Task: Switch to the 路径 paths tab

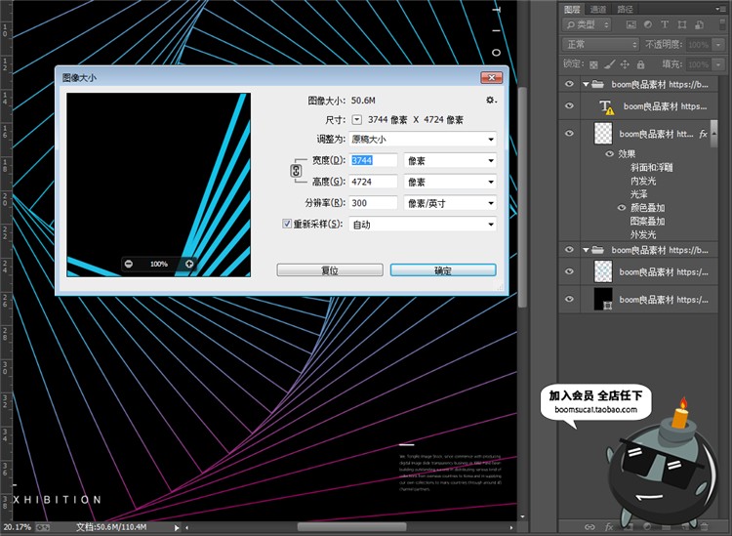Action: coord(625,9)
